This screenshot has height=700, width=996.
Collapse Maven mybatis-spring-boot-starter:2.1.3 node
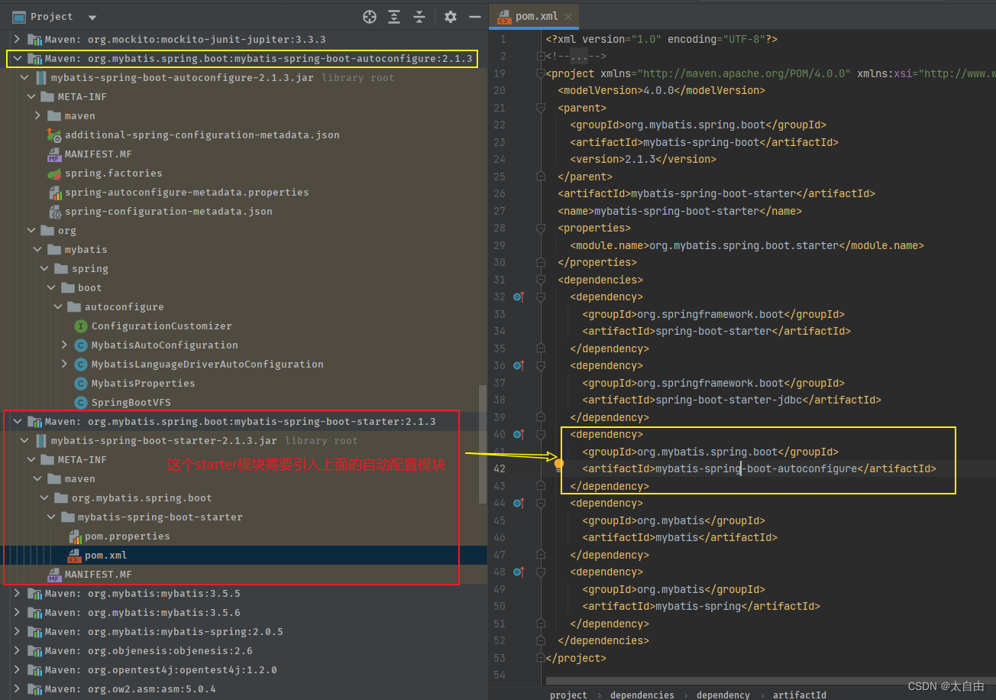[x=17, y=421]
